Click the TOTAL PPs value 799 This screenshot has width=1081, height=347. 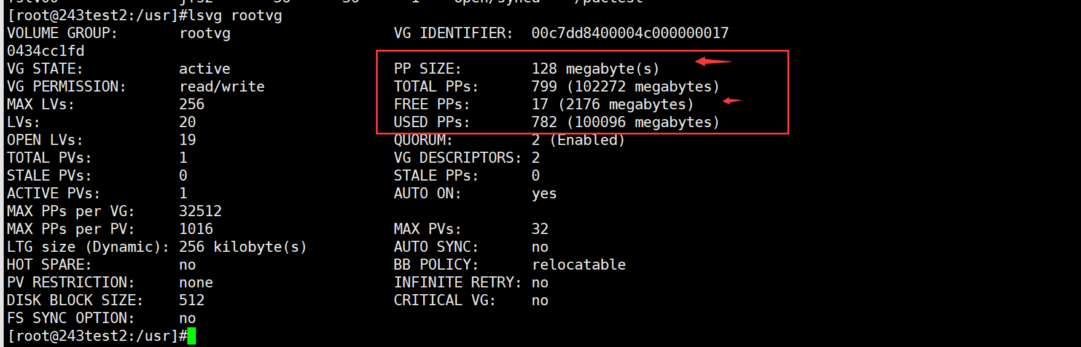click(x=544, y=87)
